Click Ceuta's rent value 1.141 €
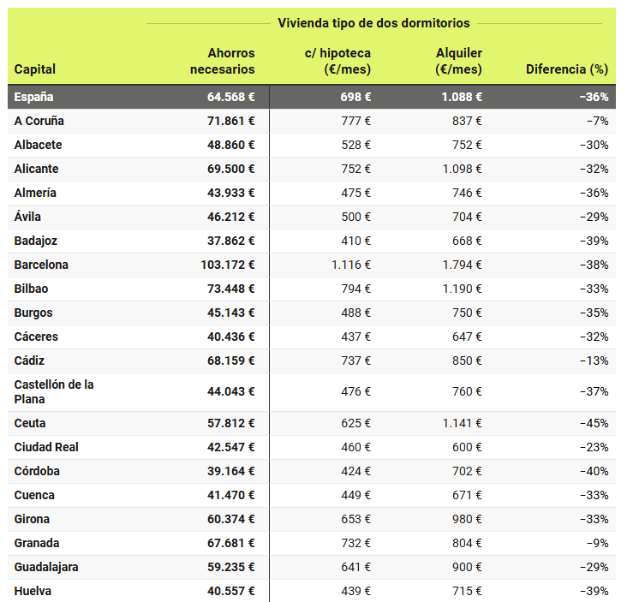Image resolution: width=627 pixels, height=602 pixels. 462,423
